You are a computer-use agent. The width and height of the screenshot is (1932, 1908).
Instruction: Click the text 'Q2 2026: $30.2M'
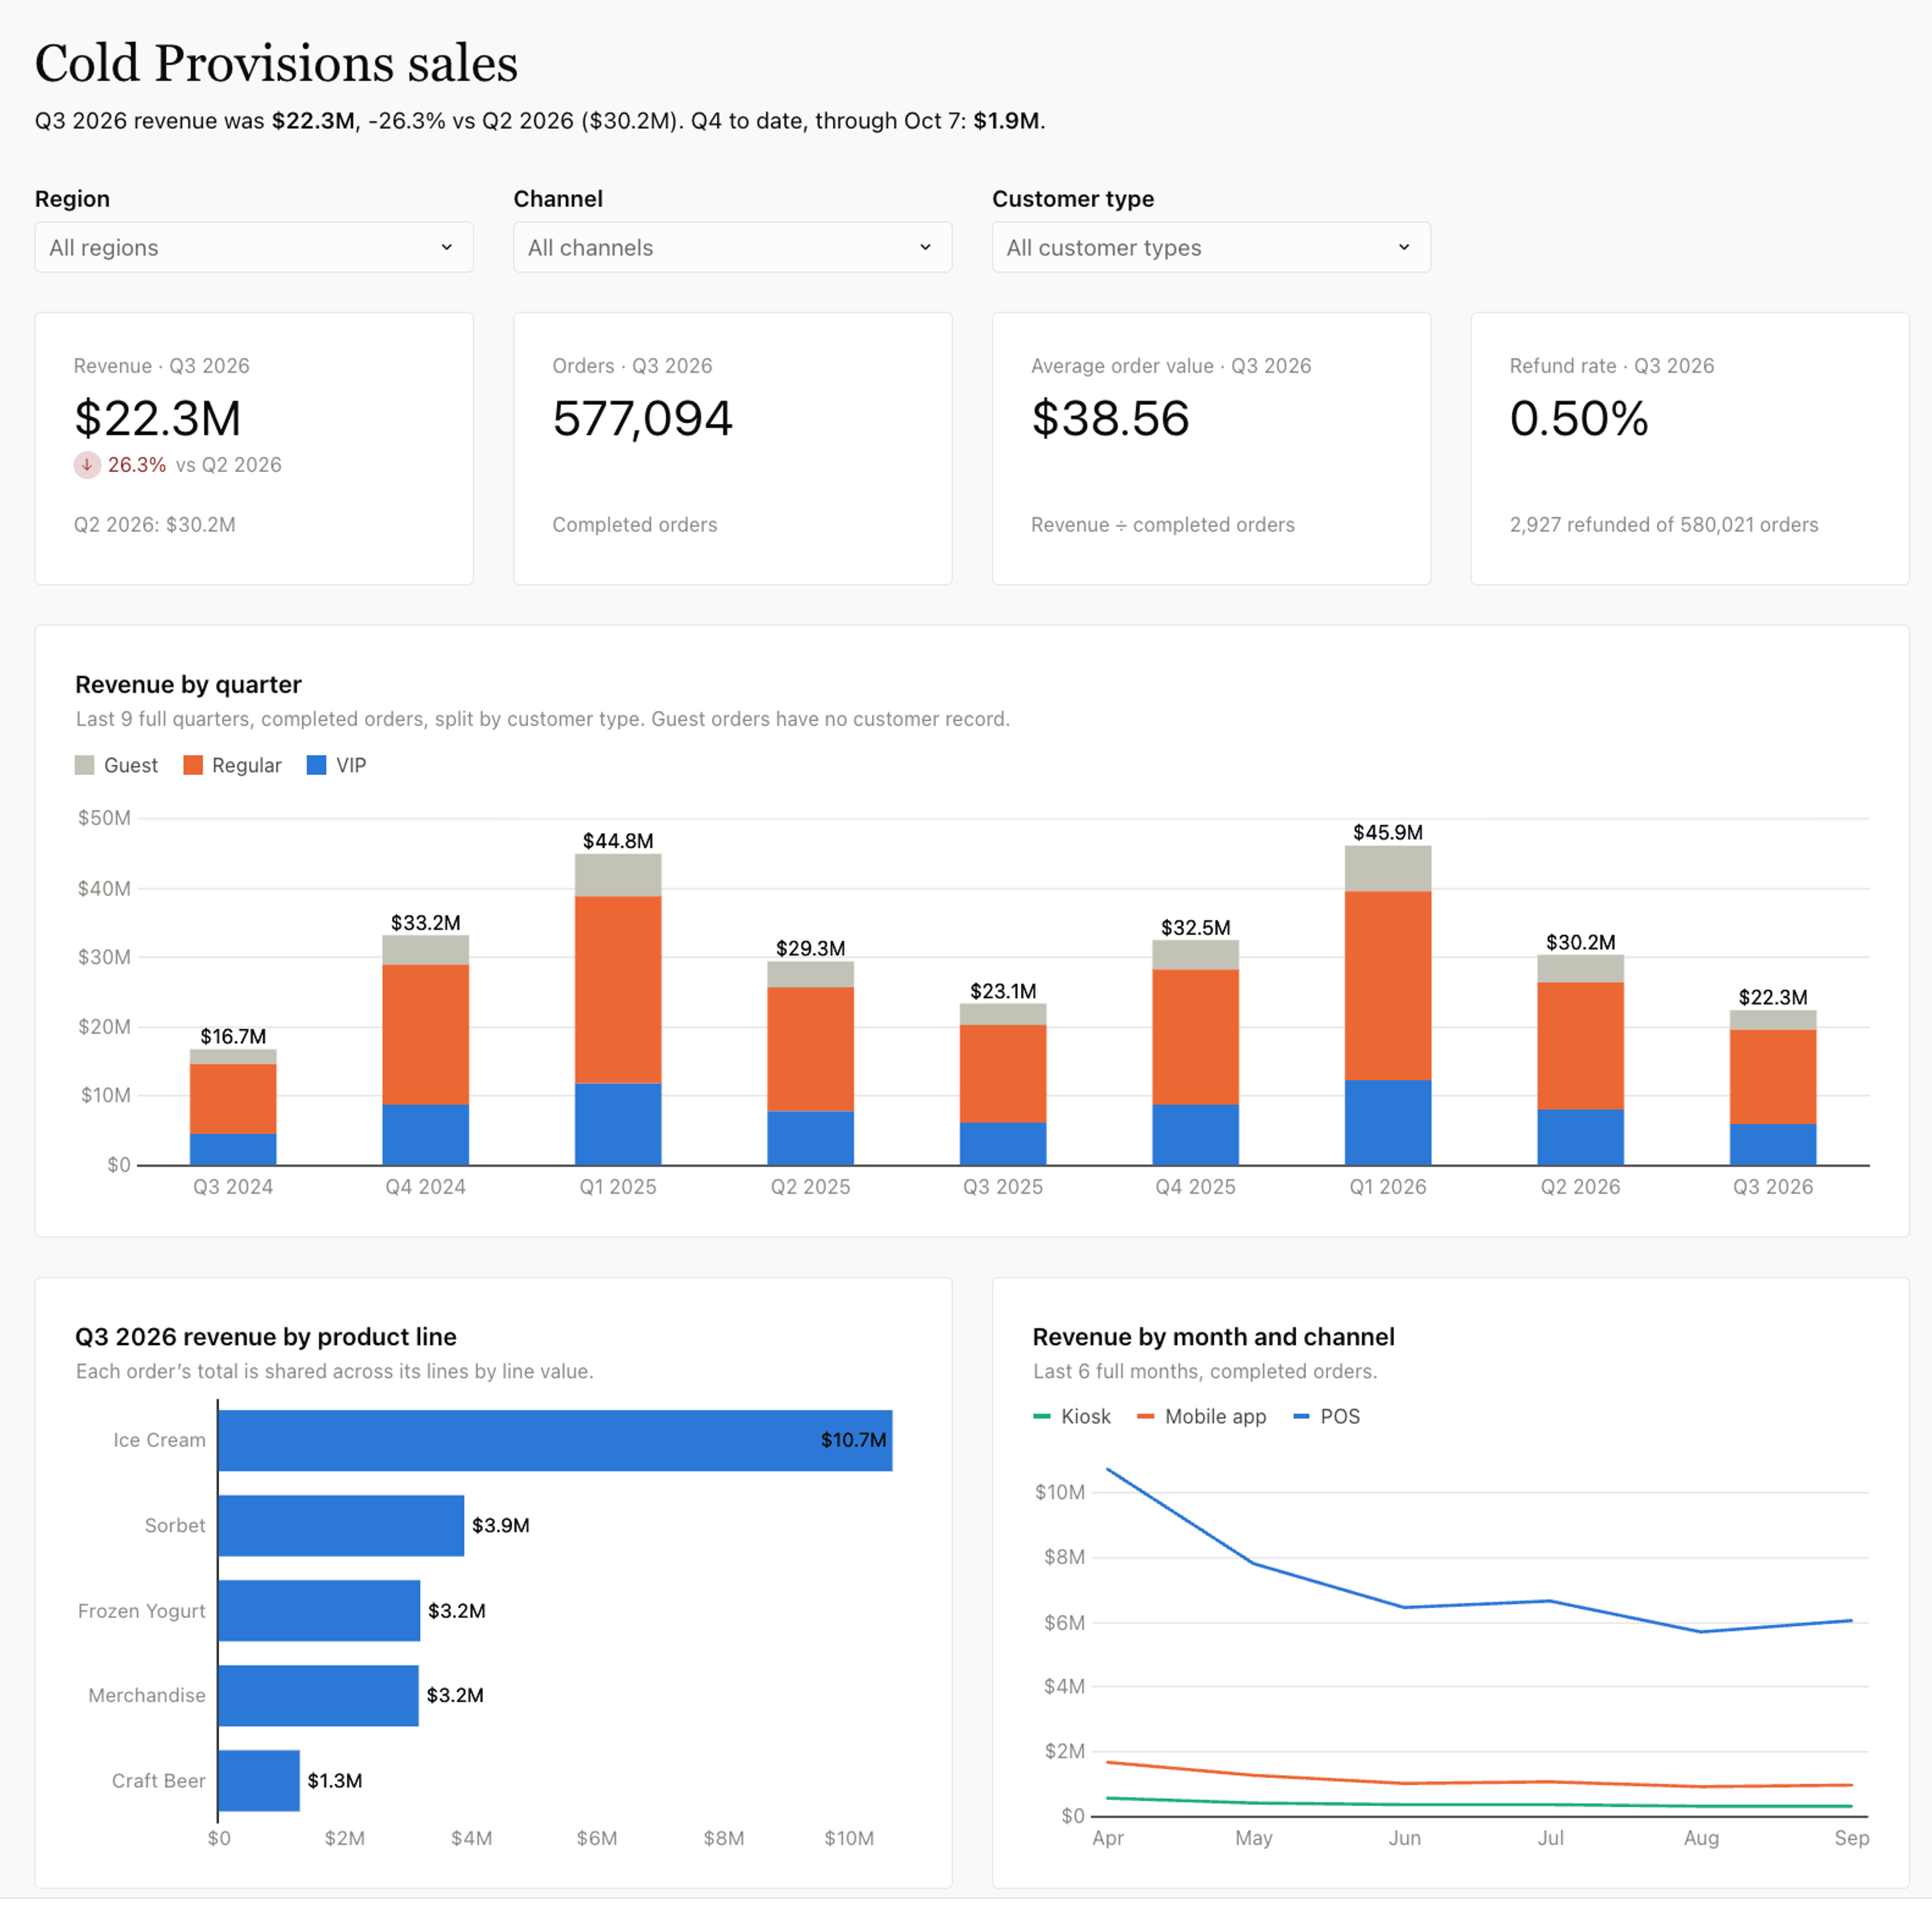155,525
